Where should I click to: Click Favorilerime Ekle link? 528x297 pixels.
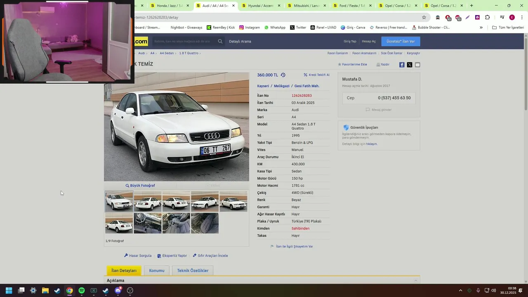[352, 65]
